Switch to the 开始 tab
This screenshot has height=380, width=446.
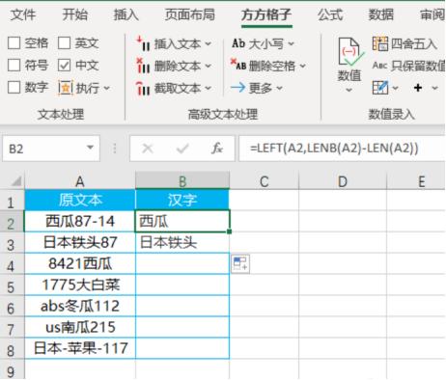coord(74,14)
